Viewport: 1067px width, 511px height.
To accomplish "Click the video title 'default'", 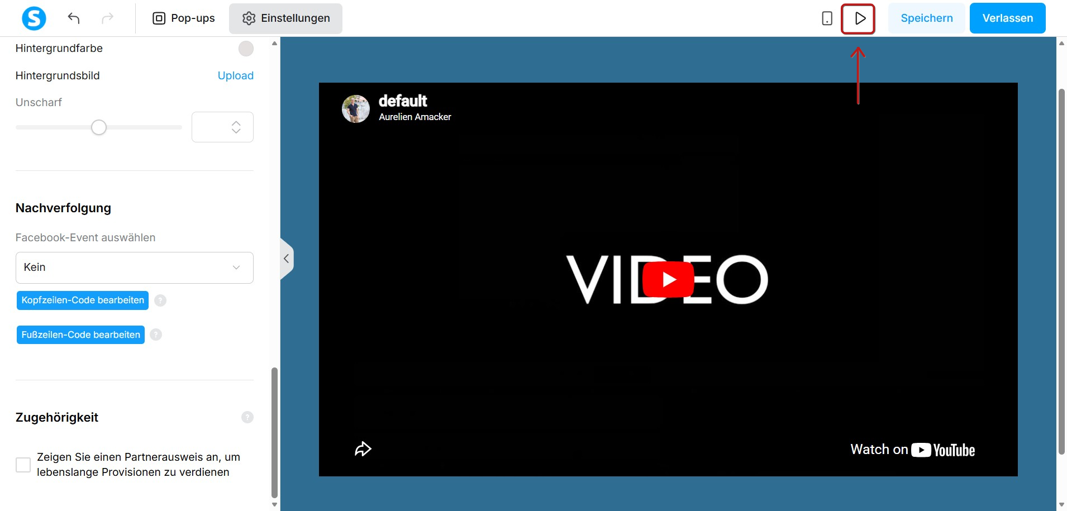I will click(403, 101).
